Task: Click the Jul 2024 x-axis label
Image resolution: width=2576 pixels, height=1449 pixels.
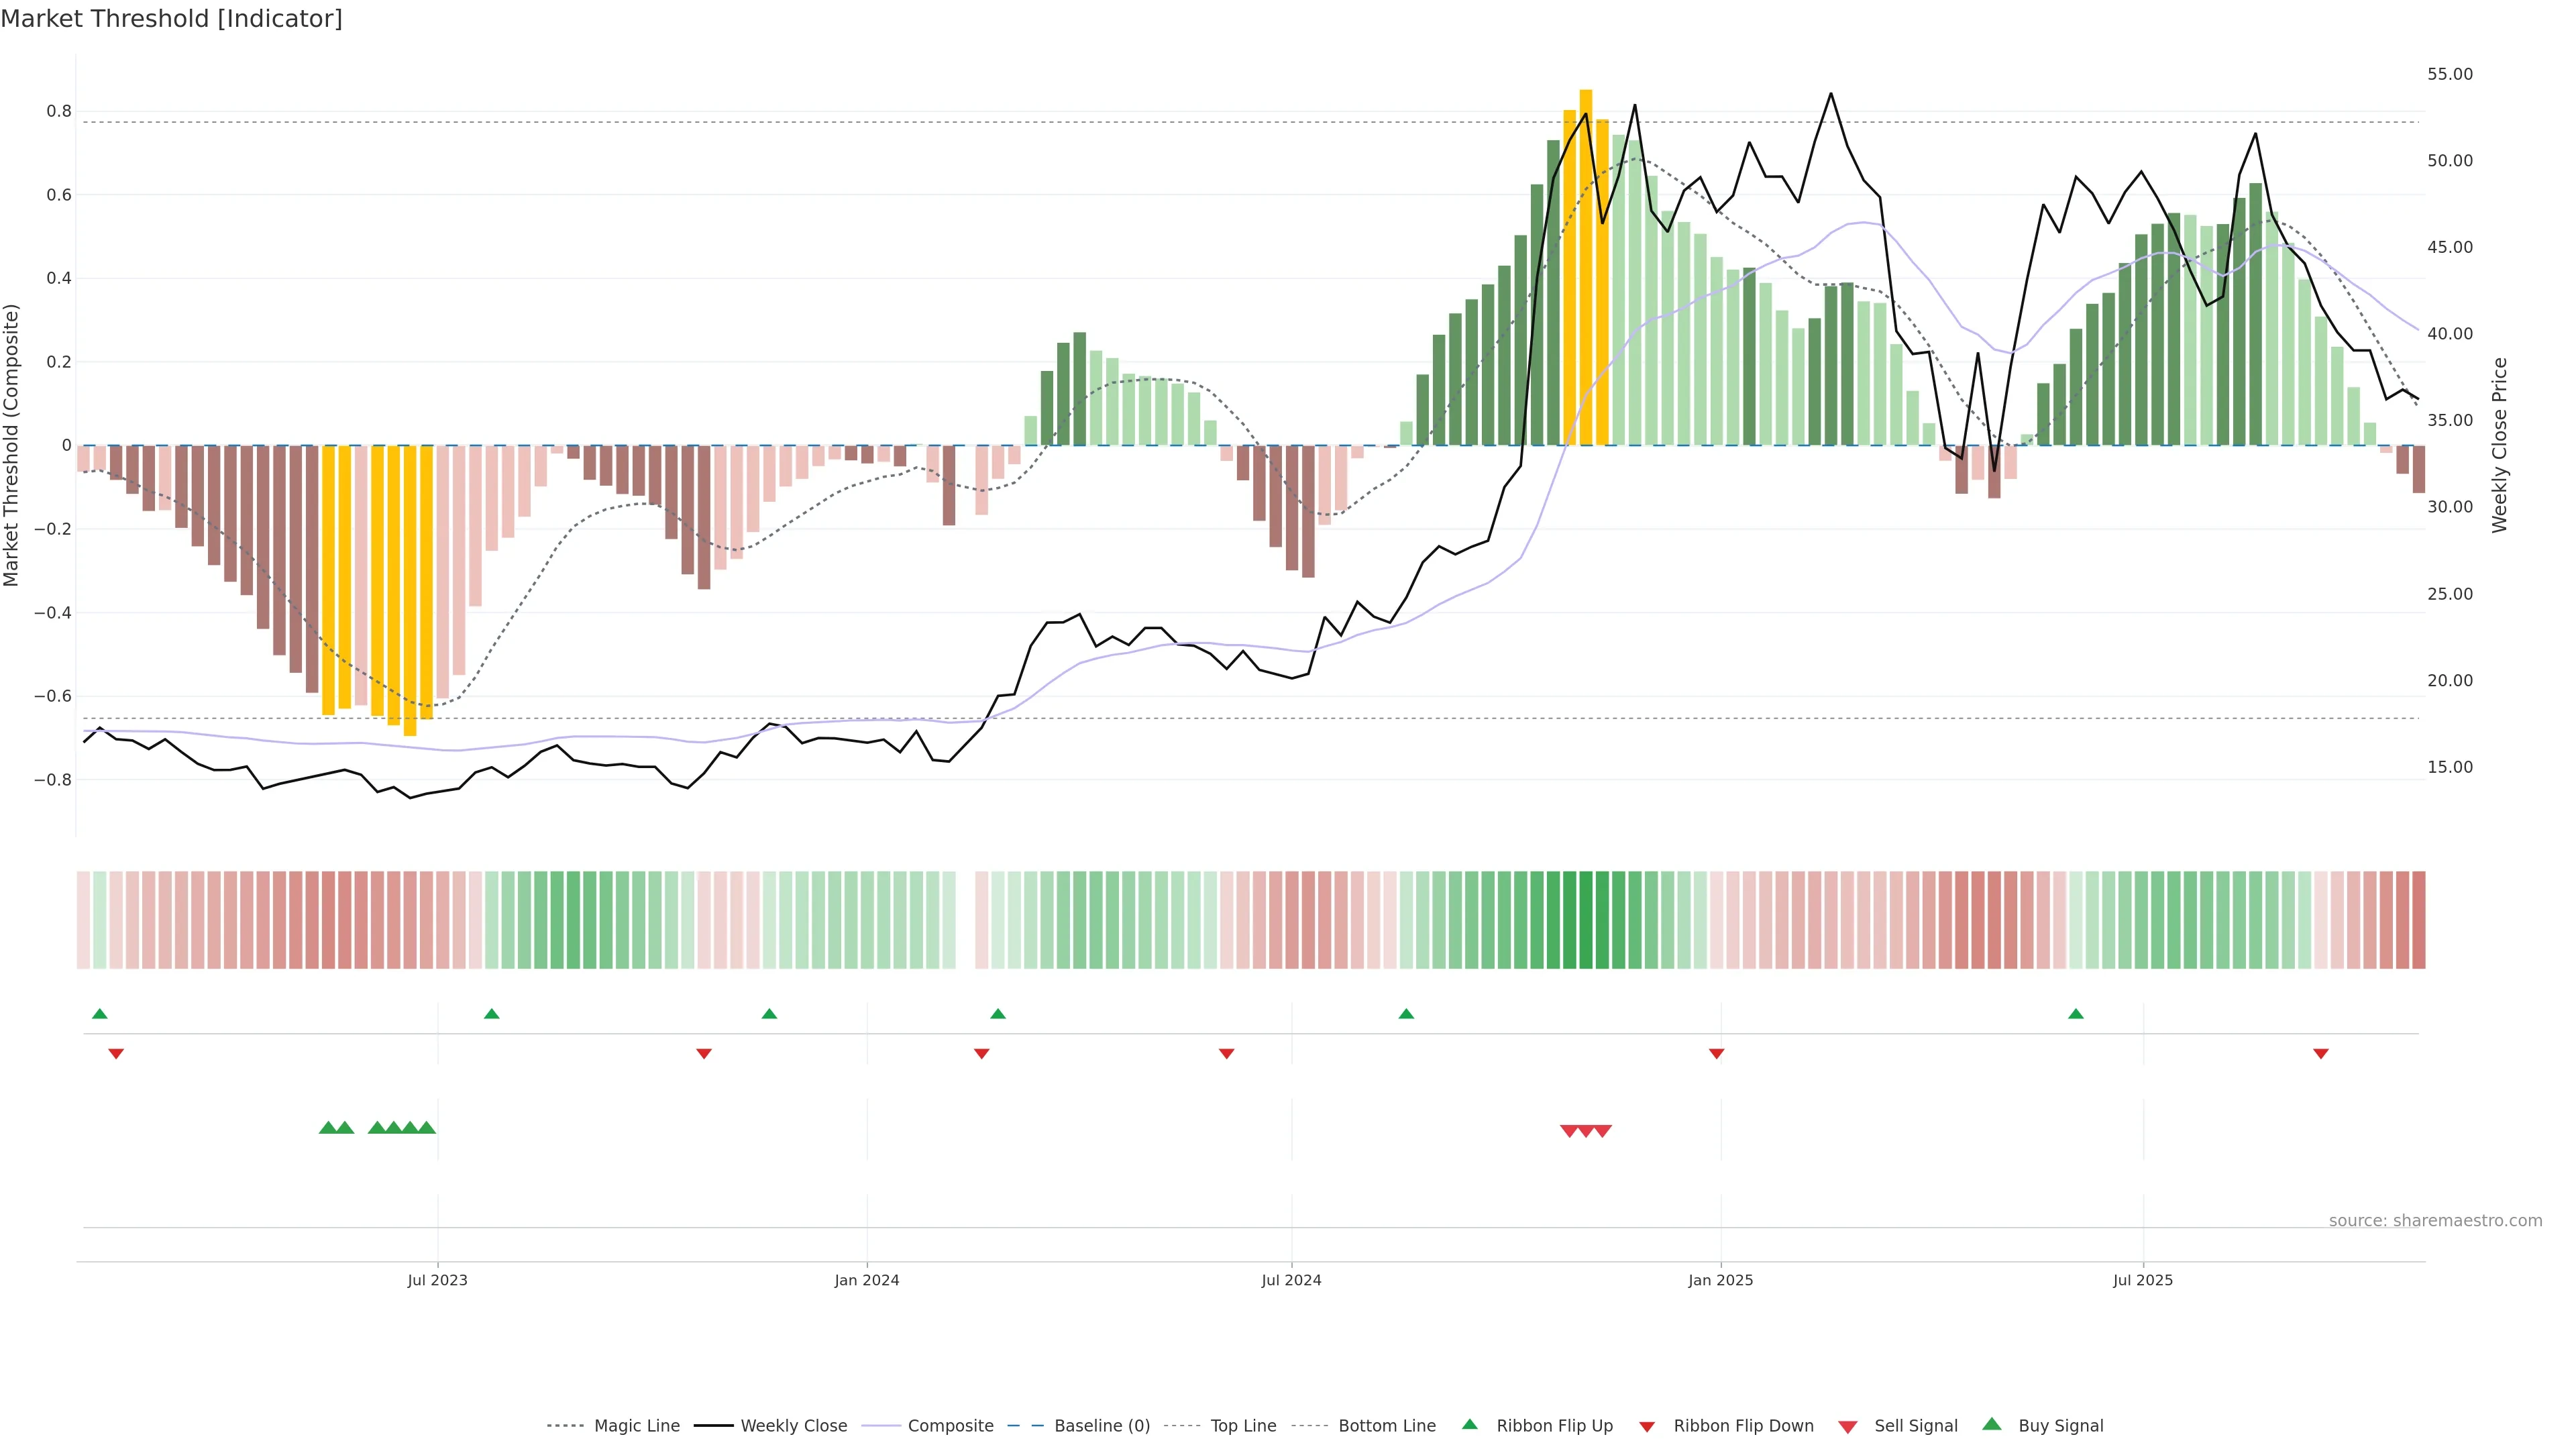Action: pos(1291,1280)
